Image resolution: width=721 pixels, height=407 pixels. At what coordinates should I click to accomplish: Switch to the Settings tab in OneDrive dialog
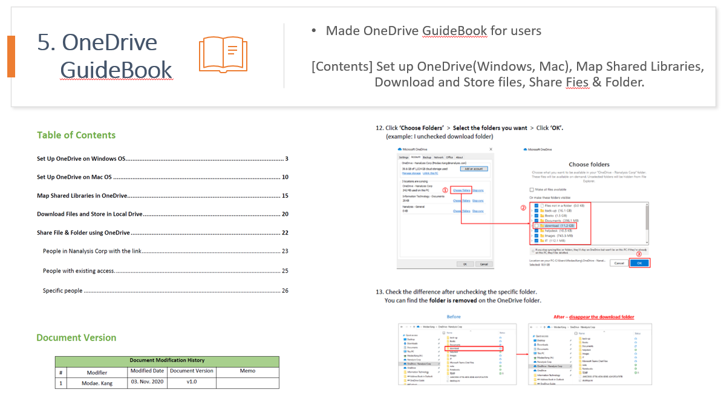coord(403,157)
